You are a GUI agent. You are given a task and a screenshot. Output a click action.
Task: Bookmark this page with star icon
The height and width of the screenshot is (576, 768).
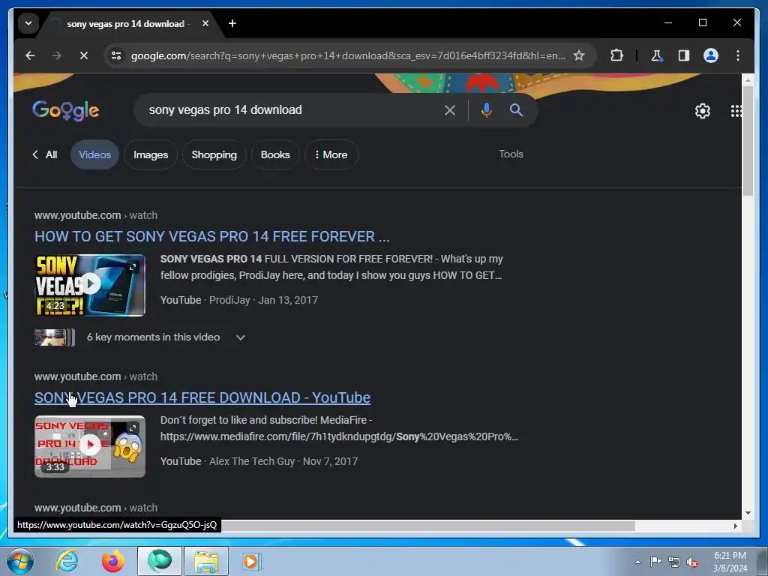[579, 55]
